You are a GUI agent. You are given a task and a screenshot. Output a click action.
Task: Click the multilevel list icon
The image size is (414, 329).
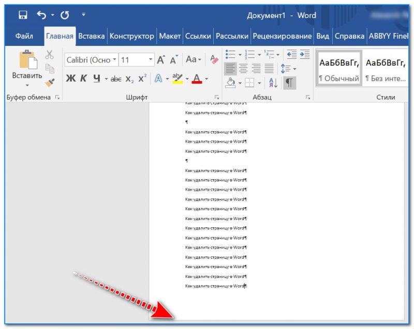click(269, 54)
